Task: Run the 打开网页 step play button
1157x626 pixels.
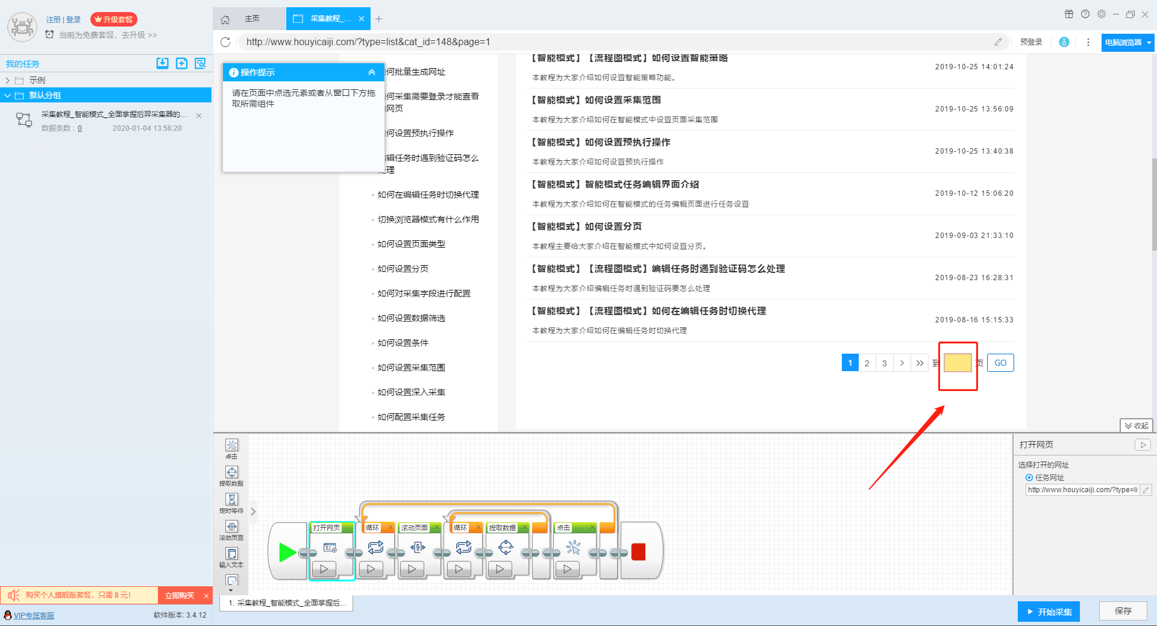Action: tap(324, 568)
